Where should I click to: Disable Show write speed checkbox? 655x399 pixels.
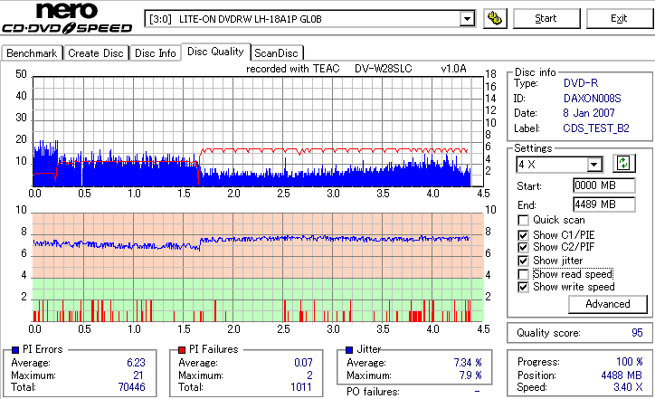pos(523,287)
